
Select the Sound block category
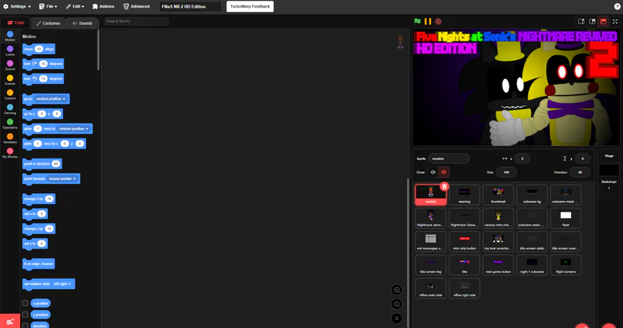[x=10, y=66]
